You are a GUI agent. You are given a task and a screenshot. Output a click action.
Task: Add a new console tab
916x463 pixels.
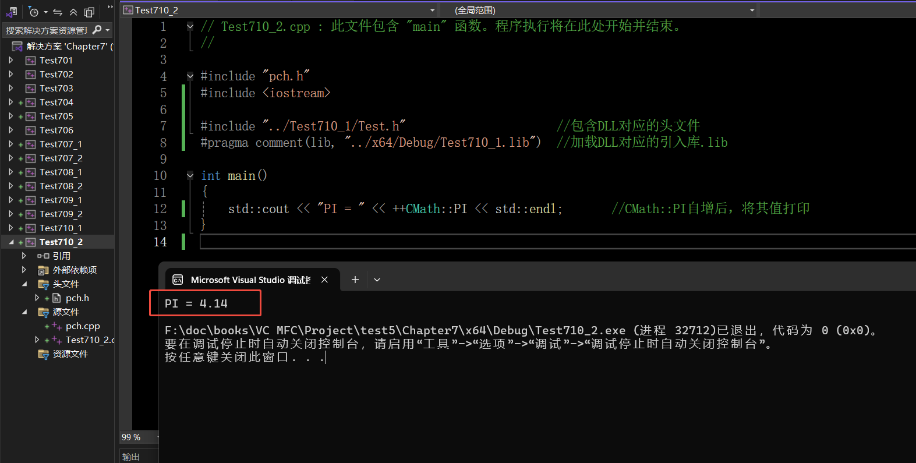click(355, 280)
